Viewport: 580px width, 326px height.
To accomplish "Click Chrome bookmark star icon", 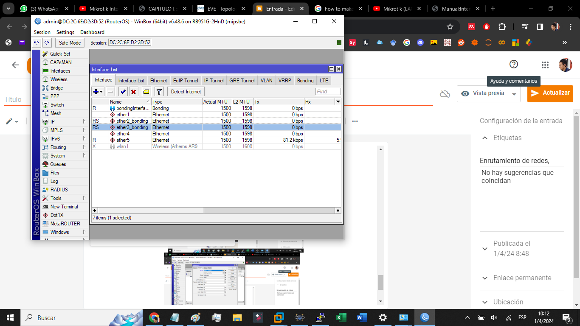I will [x=450, y=26].
